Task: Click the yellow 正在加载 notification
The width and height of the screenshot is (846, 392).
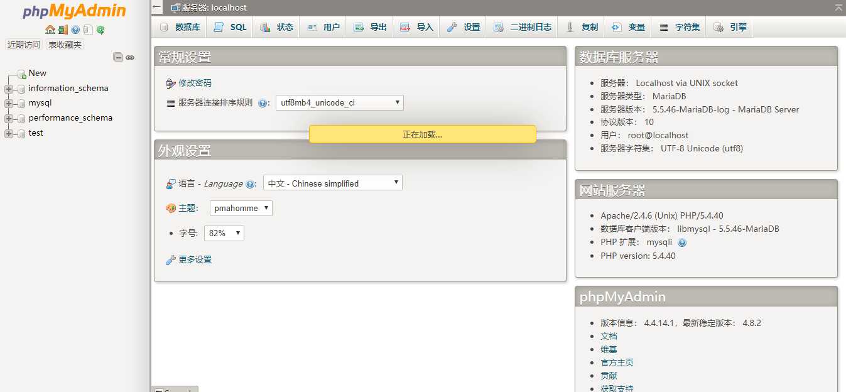Action: (x=422, y=134)
